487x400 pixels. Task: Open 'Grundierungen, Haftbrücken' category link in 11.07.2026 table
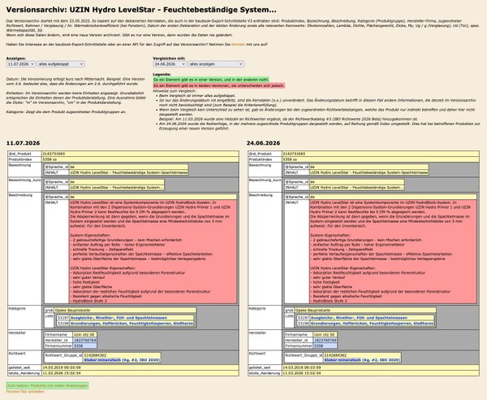point(131,324)
